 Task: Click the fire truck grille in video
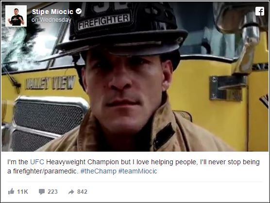pyautogui.click(x=49, y=123)
